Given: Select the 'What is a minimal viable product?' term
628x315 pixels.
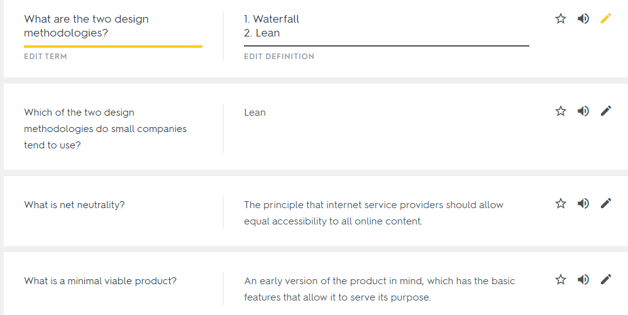Looking at the screenshot, I should 100,281.
